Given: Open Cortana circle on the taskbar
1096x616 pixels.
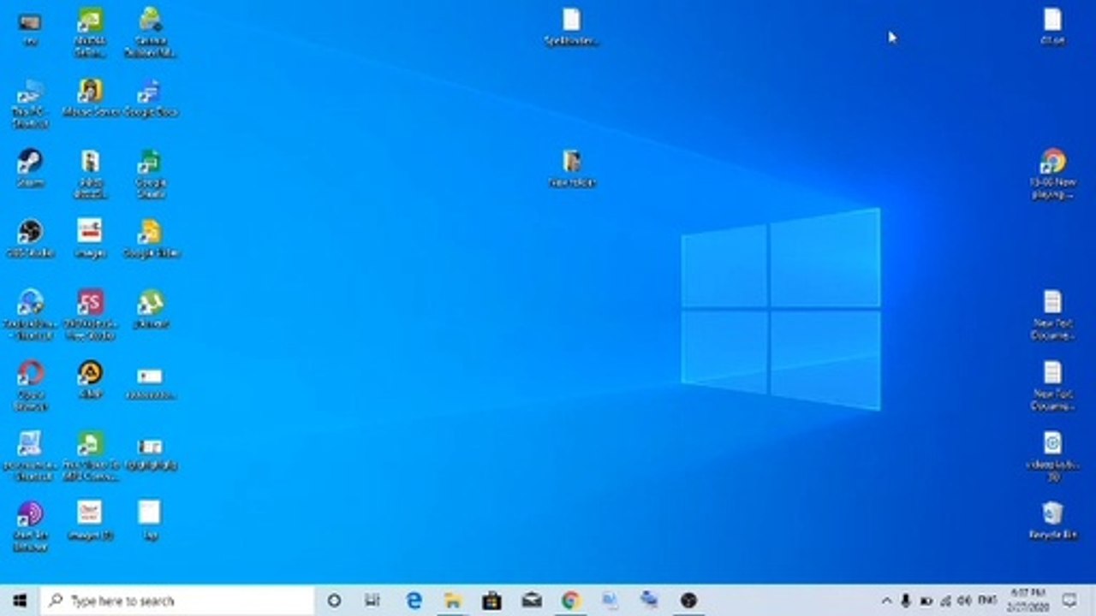Looking at the screenshot, I should point(334,601).
